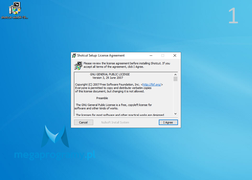Click the 'Version 3, 29 June 2007' line

pos(108,78)
